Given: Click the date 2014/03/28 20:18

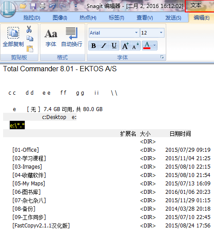Looking at the screenshot, I should pos(188,209).
